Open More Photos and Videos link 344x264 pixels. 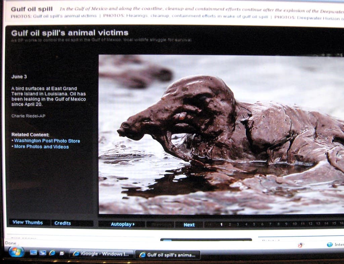tap(41, 147)
